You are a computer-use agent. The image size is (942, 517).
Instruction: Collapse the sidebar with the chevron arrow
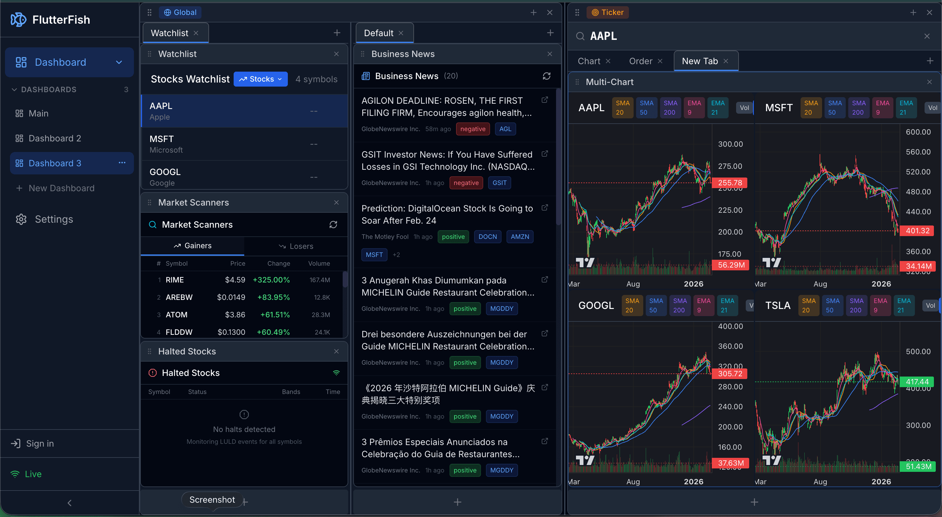[69, 503]
